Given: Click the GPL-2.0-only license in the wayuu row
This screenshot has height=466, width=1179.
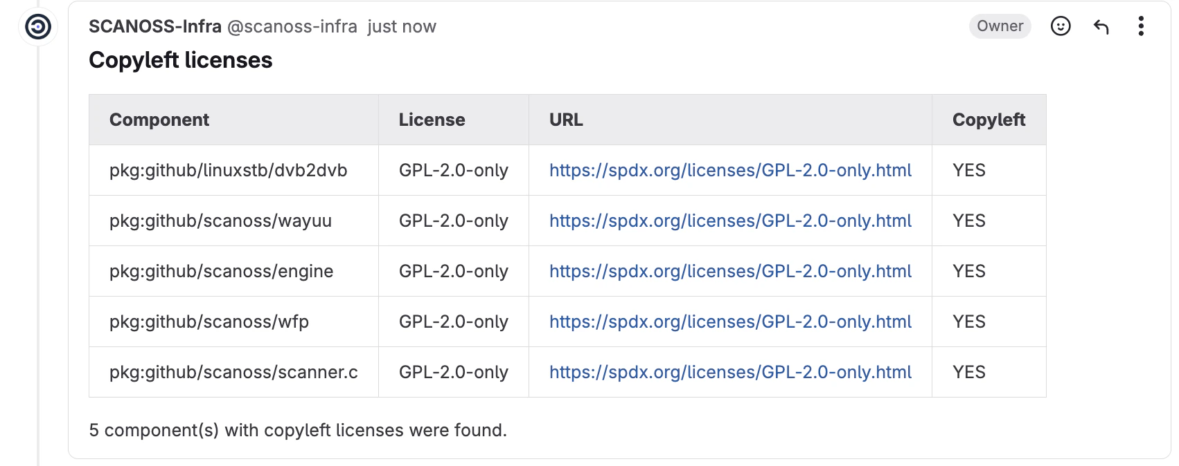Looking at the screenshot, I should pos(454,221).
